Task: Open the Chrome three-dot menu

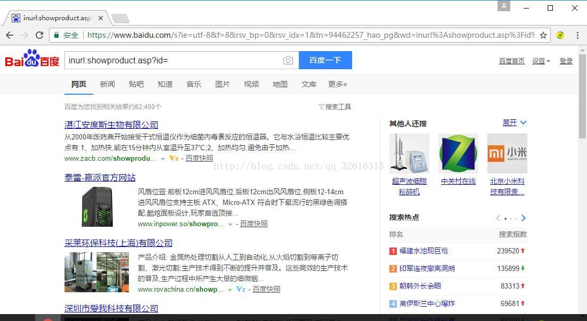Action: 577,35
